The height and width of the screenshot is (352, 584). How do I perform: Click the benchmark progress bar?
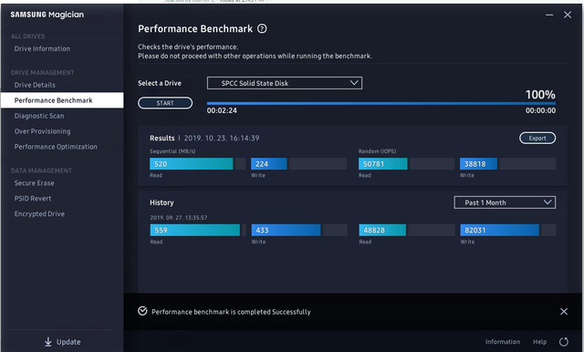pyautogui.click(x=381, y=103)
